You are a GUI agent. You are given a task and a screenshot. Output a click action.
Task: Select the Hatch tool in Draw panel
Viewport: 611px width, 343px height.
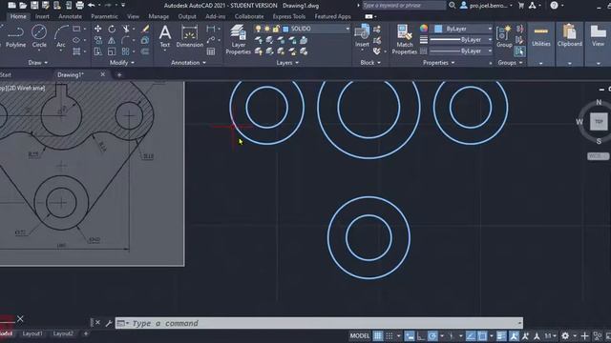click(x=76, y=51)
